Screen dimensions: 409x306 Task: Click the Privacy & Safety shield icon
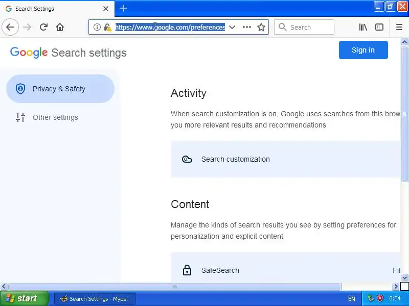(x=20, y=89)
